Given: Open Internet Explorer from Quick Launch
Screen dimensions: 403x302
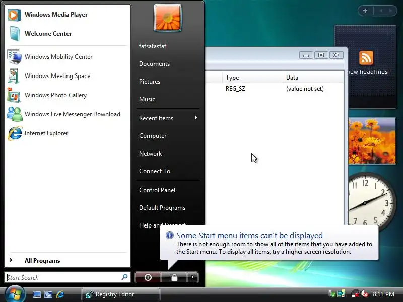Looking at the screenshot, I should (x=60, y=294).
